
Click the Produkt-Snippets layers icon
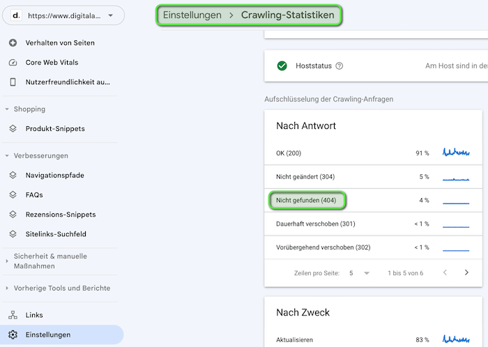tap(13, 129)
